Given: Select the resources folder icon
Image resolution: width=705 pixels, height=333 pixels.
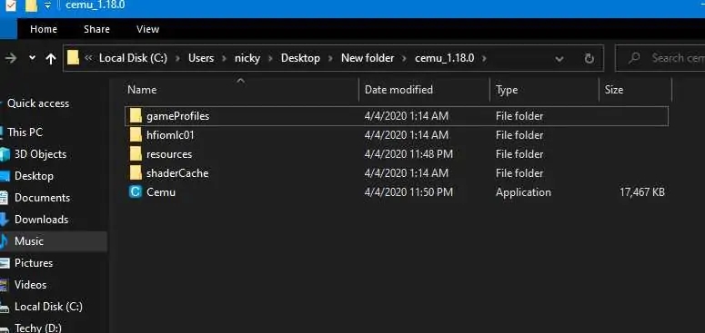Looking at the screenshot, I should [x=136, y=154].
